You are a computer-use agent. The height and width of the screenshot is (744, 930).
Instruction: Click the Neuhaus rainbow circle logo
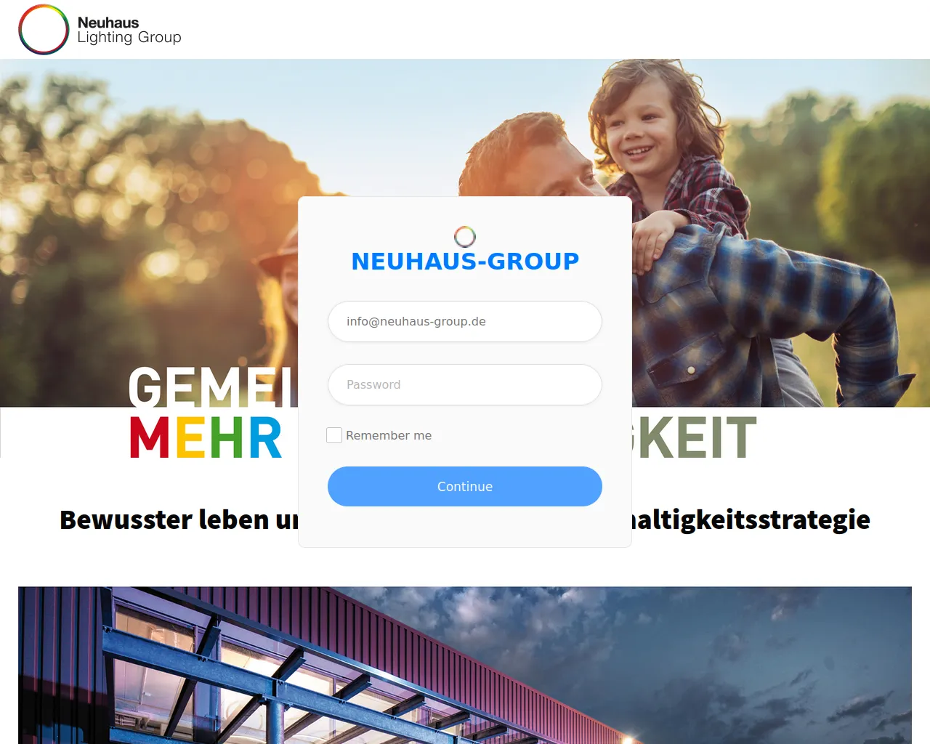coord(44,30)
